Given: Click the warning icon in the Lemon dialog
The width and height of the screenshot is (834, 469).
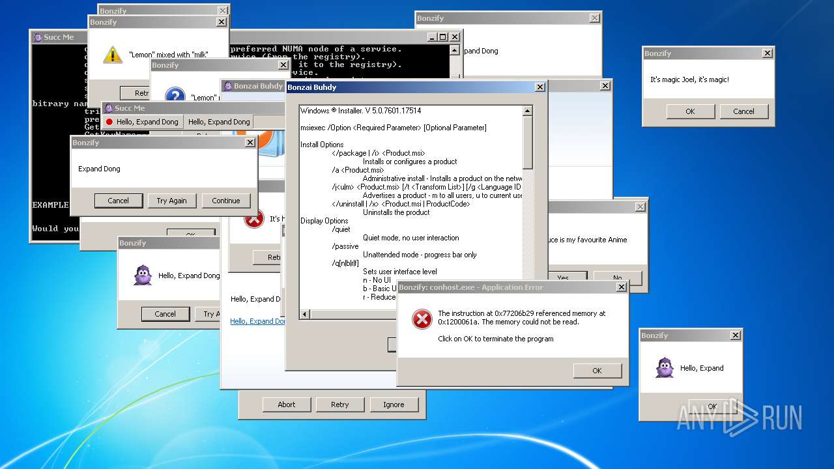Looking at the screenshot, I should pos(113,55).
